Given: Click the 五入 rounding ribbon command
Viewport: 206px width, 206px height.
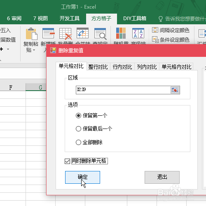Looking at the screenshot, I should (5, 30).
